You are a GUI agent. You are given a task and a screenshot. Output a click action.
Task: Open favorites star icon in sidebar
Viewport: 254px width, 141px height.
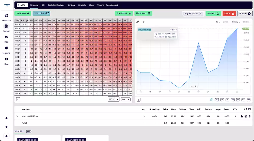click(x=6, y=127)
